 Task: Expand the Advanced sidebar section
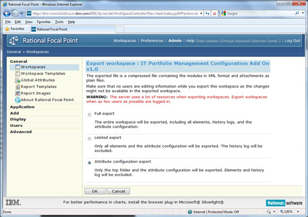(21, 132)
